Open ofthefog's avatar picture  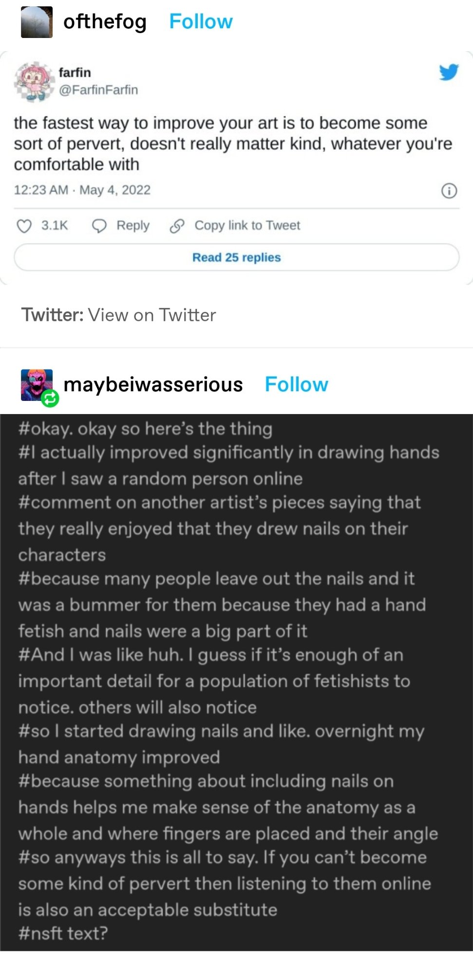[37, 22]
